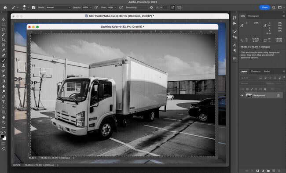Expand the Opacity slider dropdown
286x173 pixels.
(91, 7)
